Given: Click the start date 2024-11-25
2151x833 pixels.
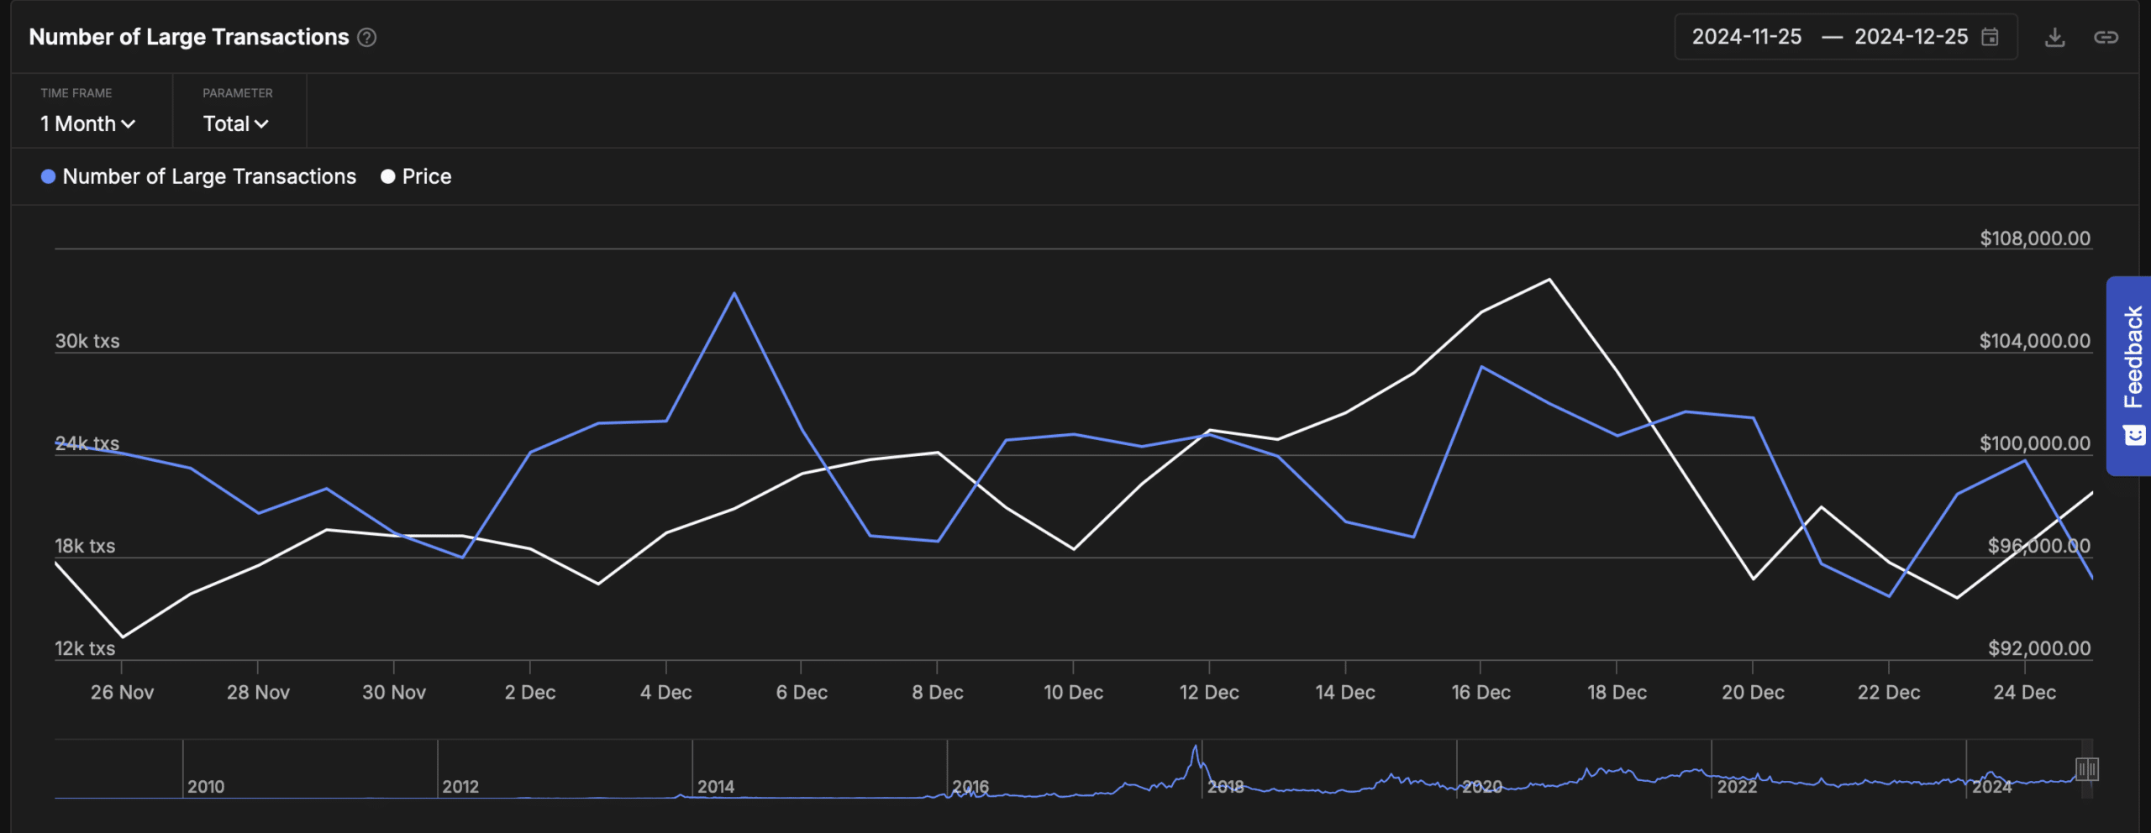Looking at the screenshot, I should (x=1747, y=37).
